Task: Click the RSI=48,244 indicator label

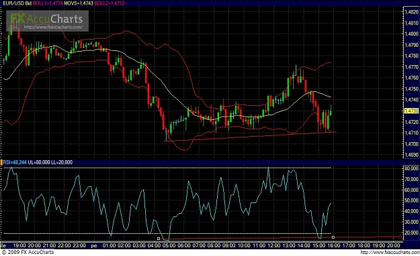Action: click(x=15, y=162)
